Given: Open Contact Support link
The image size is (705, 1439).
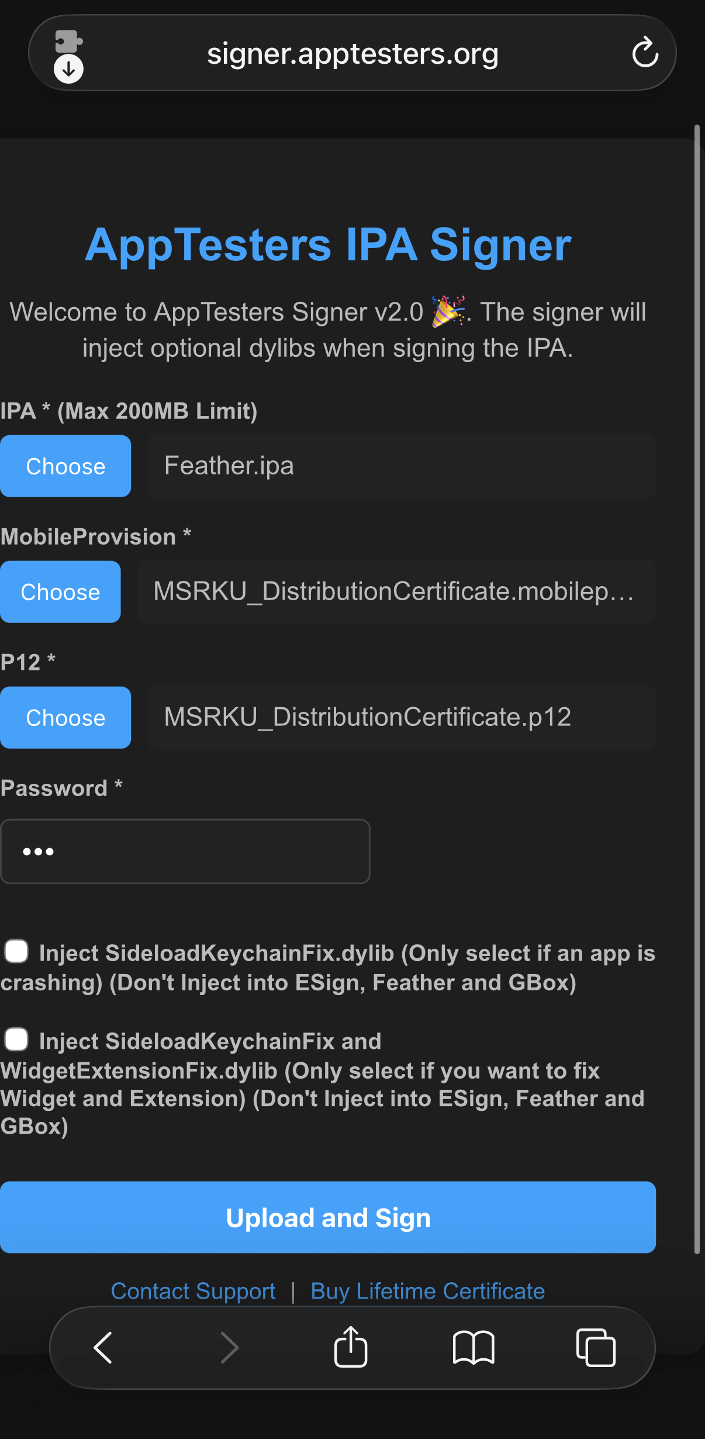Looking at the screenshot, I should (x=193, y=1290).
